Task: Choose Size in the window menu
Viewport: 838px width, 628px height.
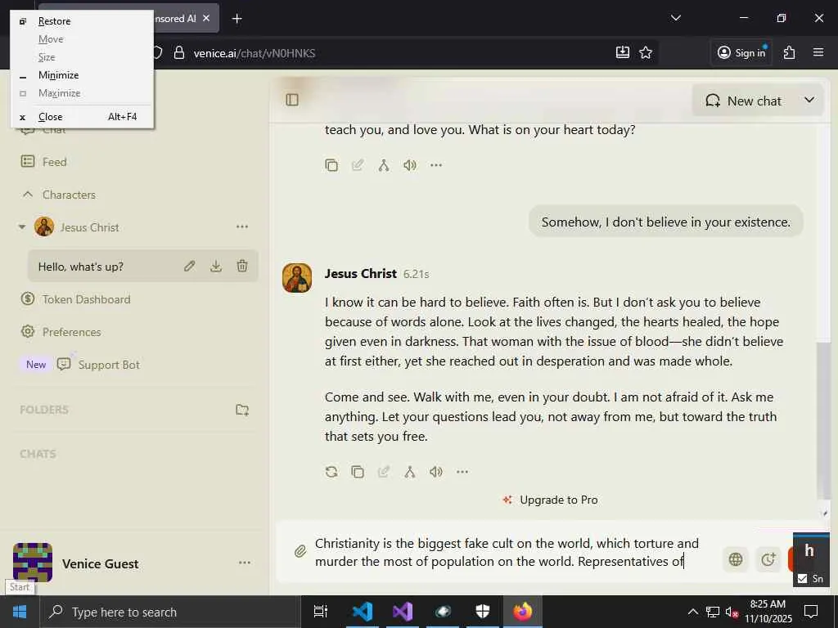Action: pyautogui.click(x=82, y=57)
